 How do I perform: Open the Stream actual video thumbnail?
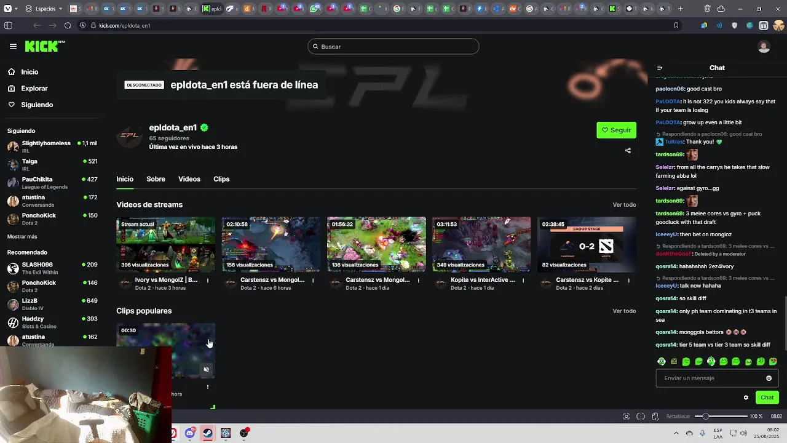point(166,244)
